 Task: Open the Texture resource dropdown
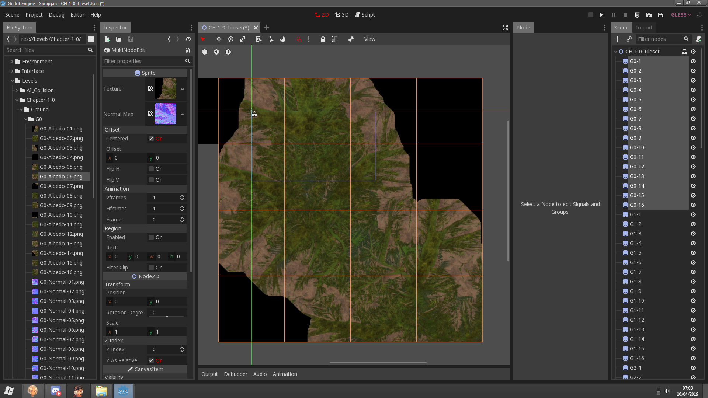click(182, 89)
